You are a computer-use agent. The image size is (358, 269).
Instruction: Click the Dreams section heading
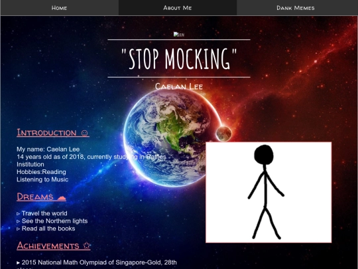[41, 197]
